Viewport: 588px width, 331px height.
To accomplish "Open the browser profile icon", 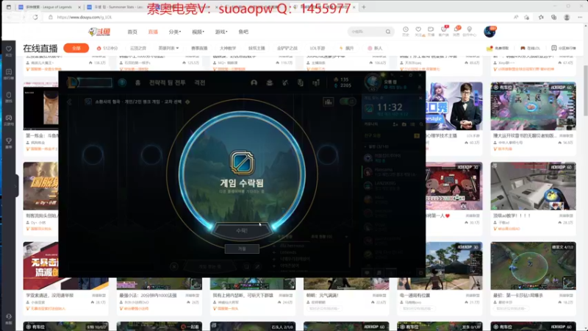I will pos(567,17).
